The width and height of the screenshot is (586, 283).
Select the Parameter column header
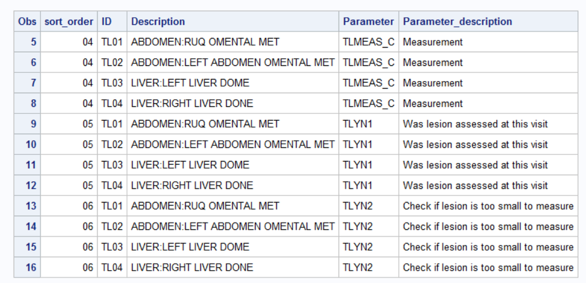368,22
